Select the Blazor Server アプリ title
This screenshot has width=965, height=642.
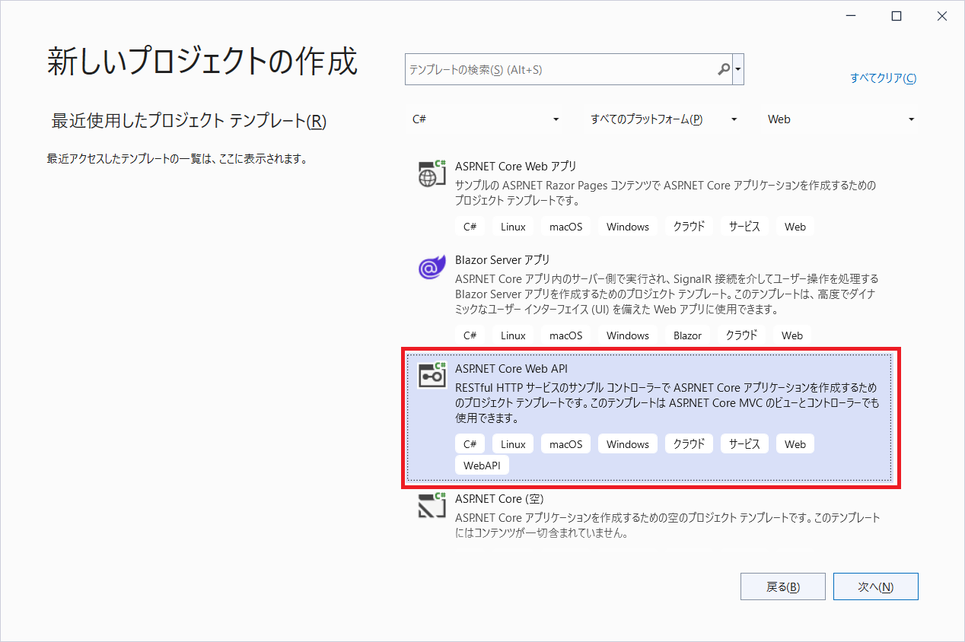[x=502, y=260]
